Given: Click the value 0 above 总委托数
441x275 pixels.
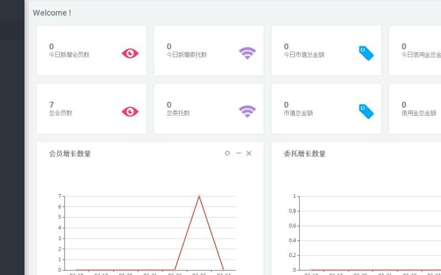Looking at the screenshot, I should point(169,105).
